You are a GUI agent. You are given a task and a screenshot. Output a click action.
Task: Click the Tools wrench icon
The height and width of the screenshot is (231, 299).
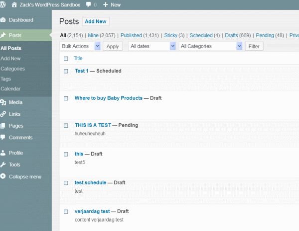coord(4,165)
